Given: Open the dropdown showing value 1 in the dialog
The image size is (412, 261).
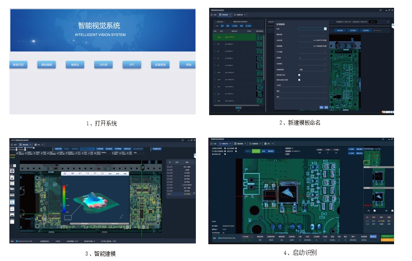Looking at the screenshot, I should click(x=313, y=58).
